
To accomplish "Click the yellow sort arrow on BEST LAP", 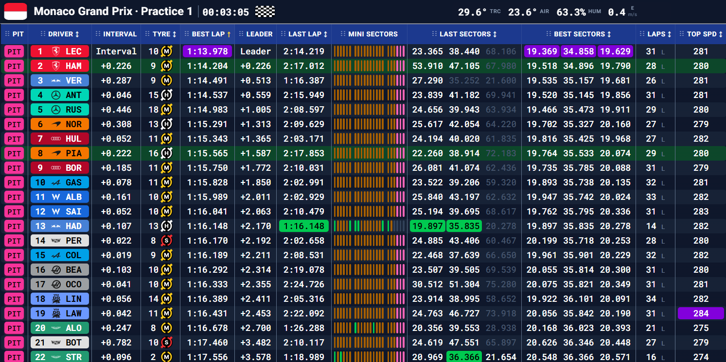I will point(229,34).
